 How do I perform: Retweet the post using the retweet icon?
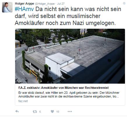coord(35,112)
